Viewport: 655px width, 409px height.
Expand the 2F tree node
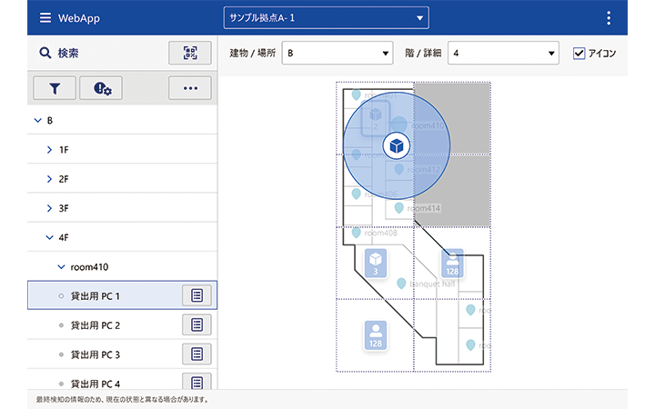click(50, 179)
